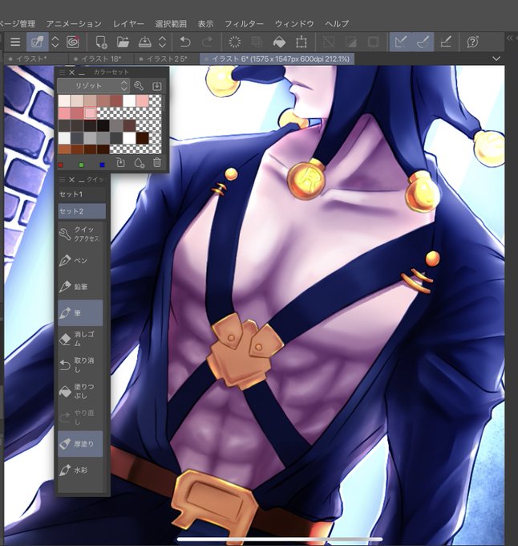Pick the orange-brown swatch in bottom row
This screenshot has height=546, width=518.
tap(64, 149)
